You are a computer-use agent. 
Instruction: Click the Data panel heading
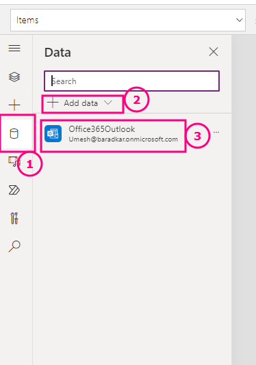pyautogui.click(x=57, y=53)
